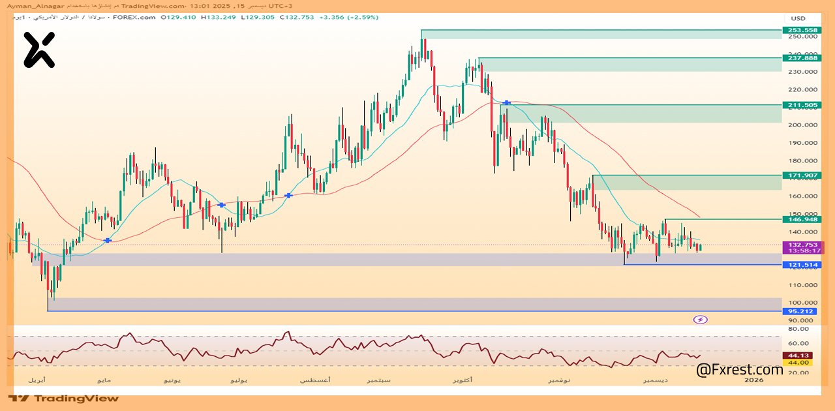
Task: Click the purple lightning bolt icon above RSI pane
Action: click(x=700, y=320)
